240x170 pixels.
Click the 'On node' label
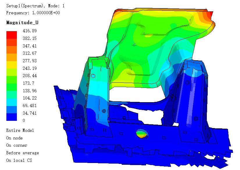click(x=14, y=138)
